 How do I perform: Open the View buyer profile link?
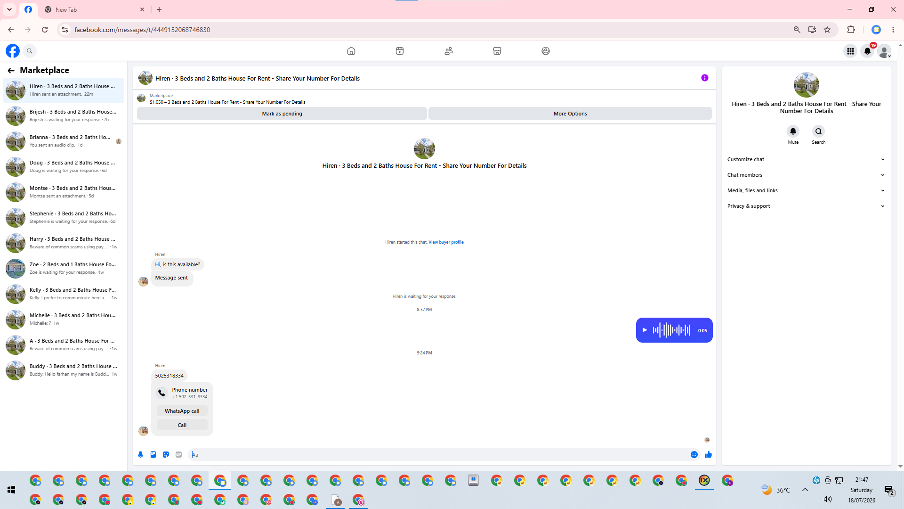(446, 242)
